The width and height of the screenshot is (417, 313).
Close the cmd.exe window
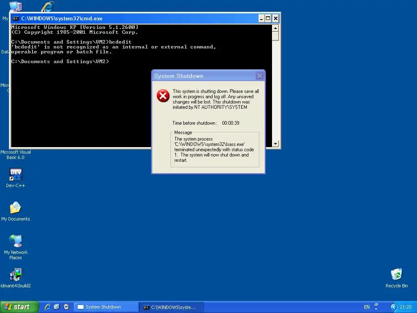click(276, 18)
